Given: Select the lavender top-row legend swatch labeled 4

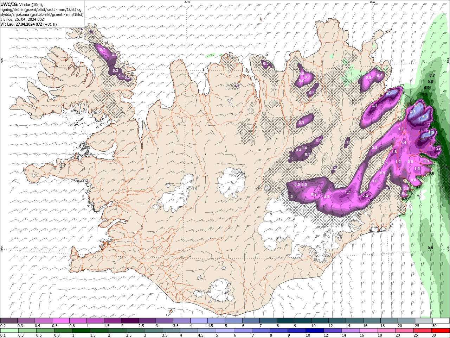Looking at the screenshot, I should [x=199, y=321].
